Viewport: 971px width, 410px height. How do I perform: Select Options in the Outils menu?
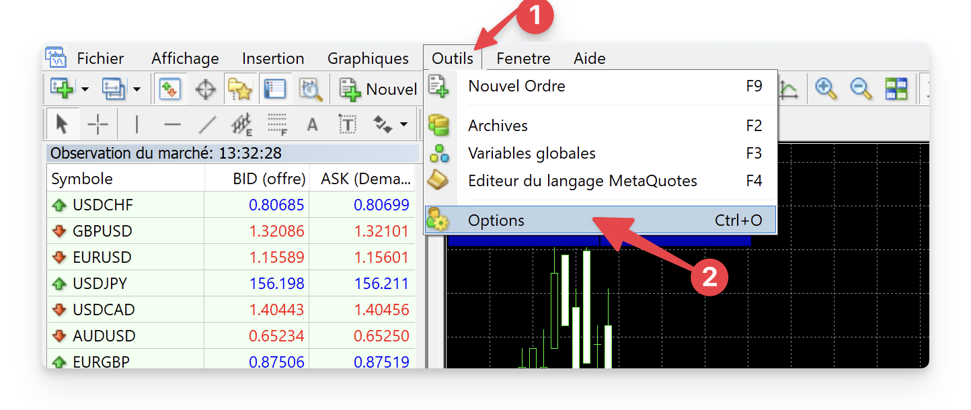click(x=600, y=220)
